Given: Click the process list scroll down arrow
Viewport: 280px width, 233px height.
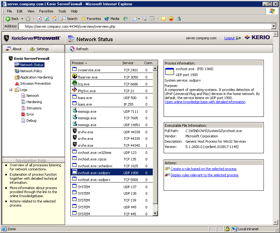Looking at the screenshot, I should coord(155,213).
